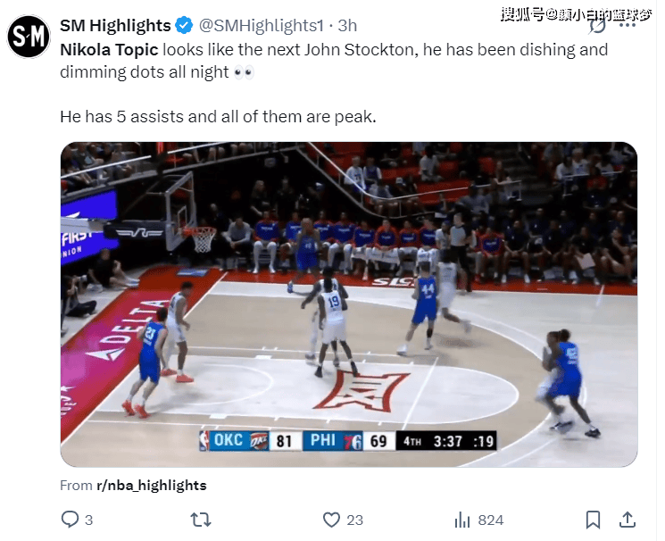
Task: Click the blue verified badge
Action: (184, 26)
